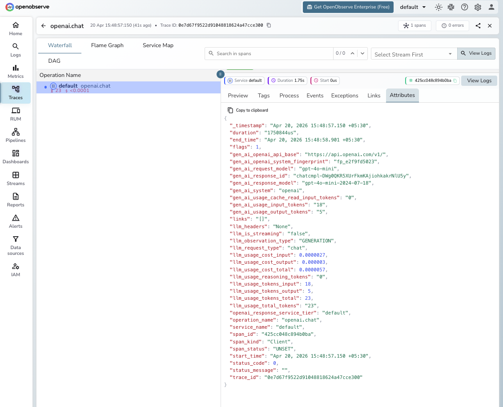This screenshot has height=407, width=503.
Task: Open the Logs section in the sidebar
Action: pyautogui.click(x=16, y=49)
